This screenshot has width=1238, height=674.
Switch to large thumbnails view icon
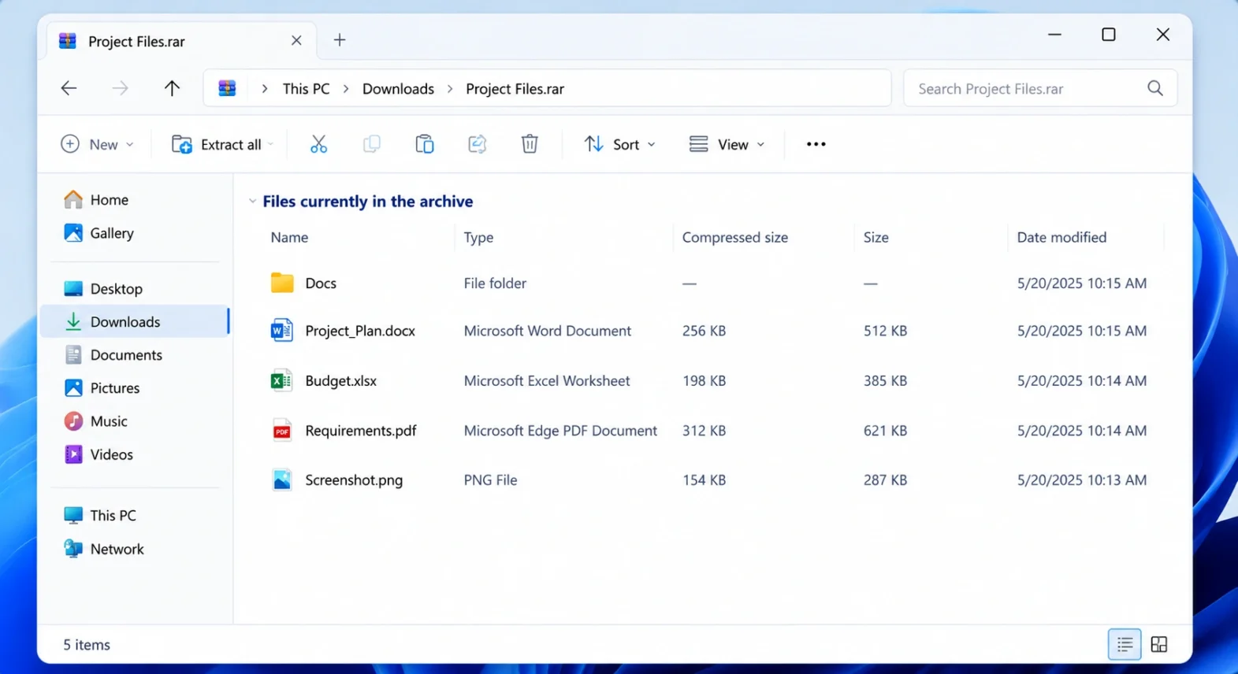click(x=1158, y=644)
